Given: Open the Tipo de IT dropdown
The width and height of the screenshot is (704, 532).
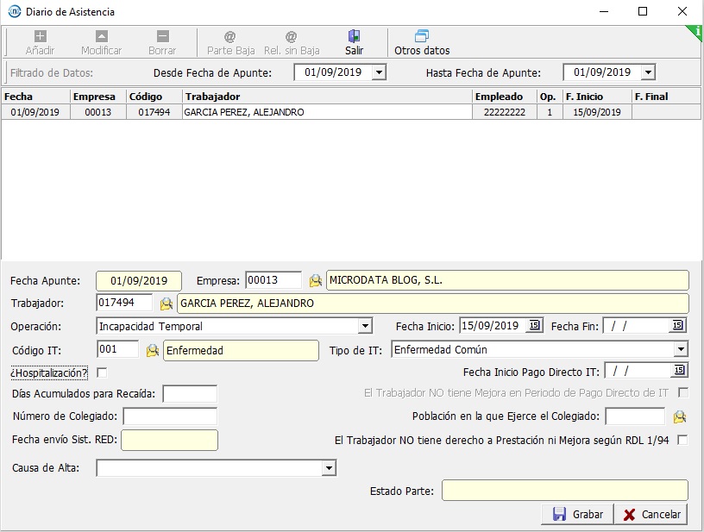Looking at the screenshot, I should 681,350.
